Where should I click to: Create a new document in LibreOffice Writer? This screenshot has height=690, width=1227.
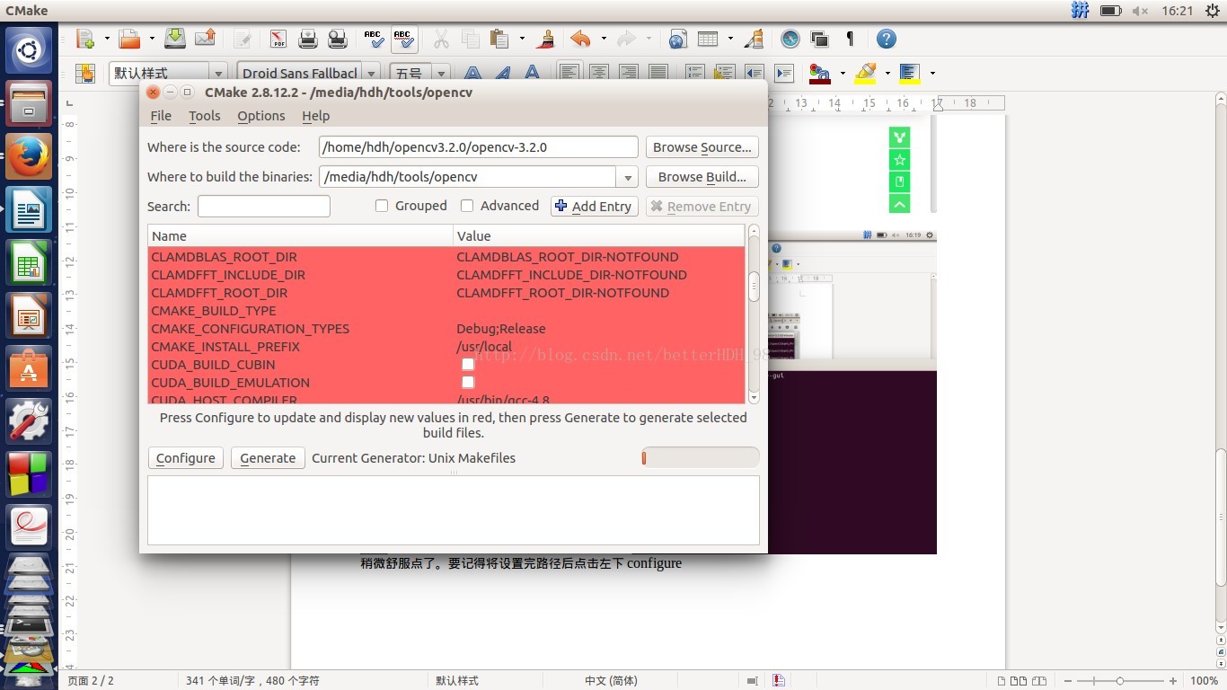pos(85,39)
